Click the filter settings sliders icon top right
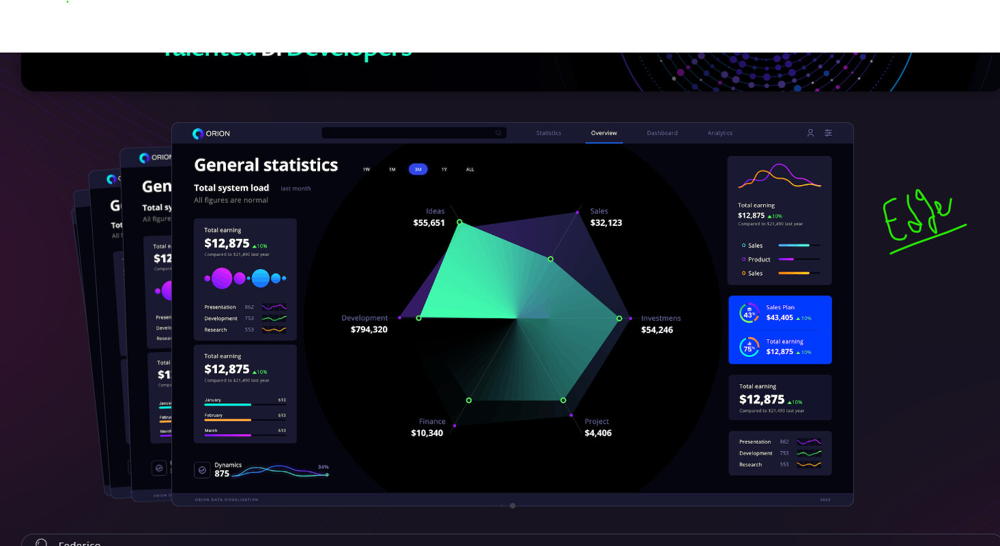This screenshot has height=546, width=1000. 828,133
